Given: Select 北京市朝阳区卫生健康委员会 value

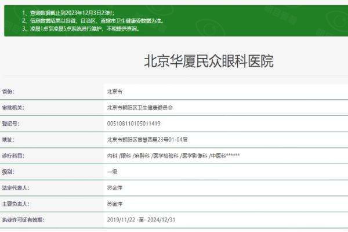Looking at the screenshot, I should pyautogui.click(x=140, y=108).
